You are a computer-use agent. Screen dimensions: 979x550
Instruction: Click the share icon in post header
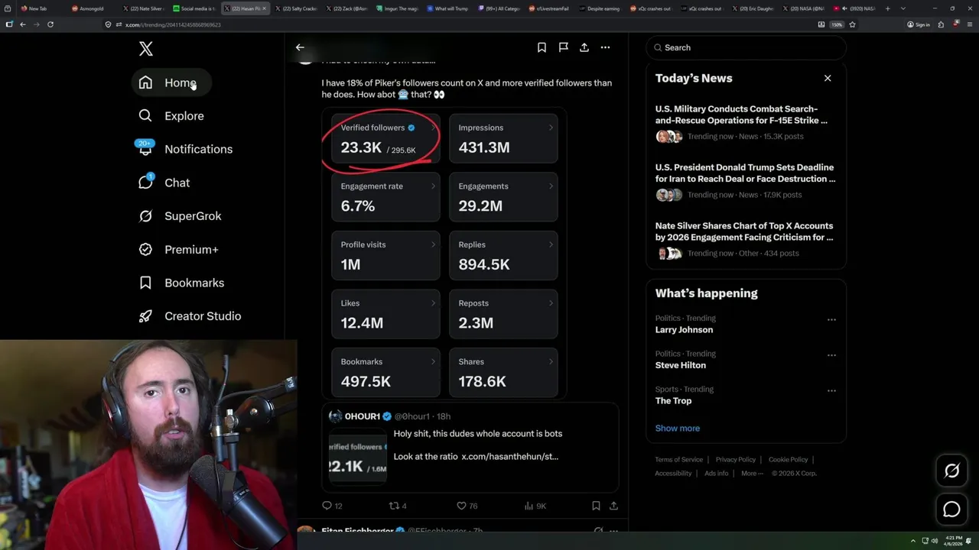click(x=584, y=47)
